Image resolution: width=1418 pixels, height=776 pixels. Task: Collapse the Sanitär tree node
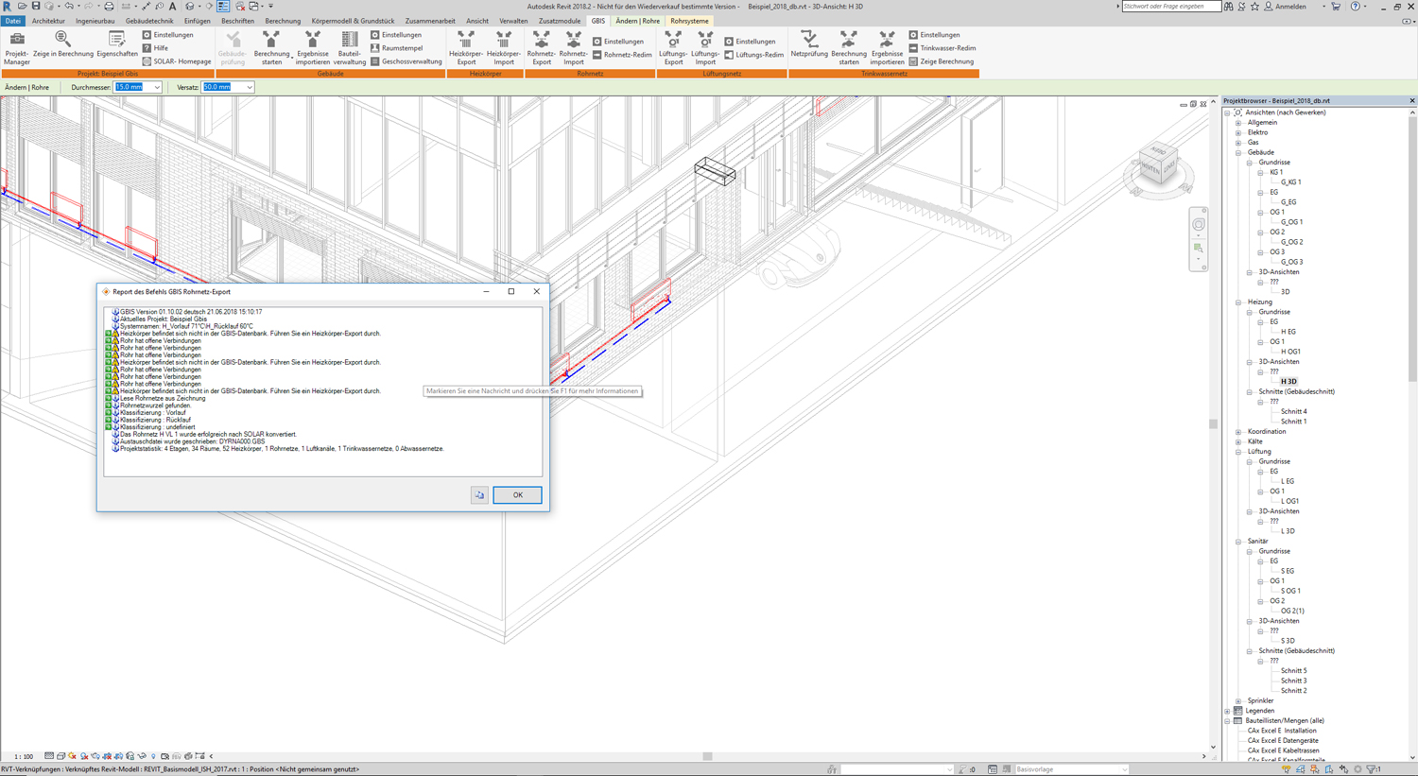(1238, 542)
